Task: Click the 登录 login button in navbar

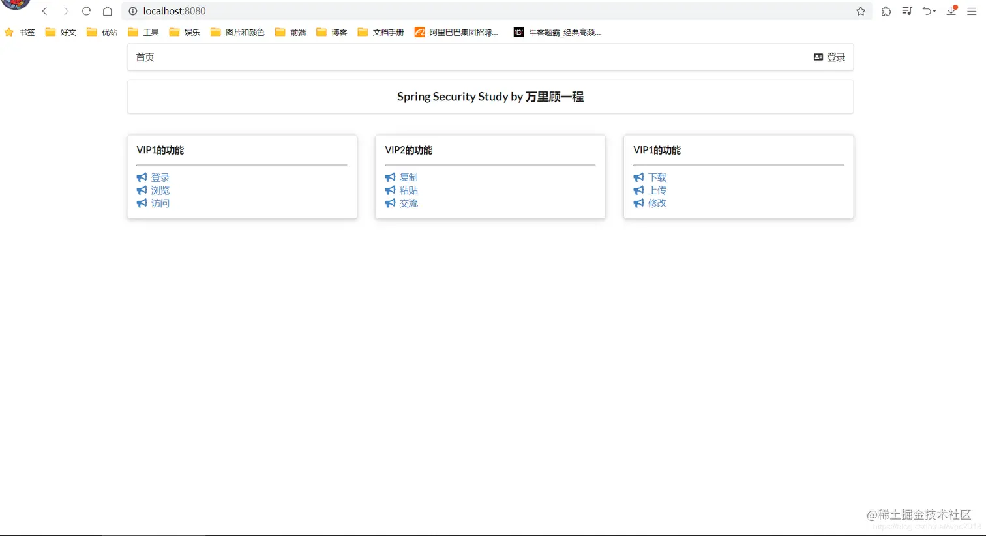Action: pos(829,57)
